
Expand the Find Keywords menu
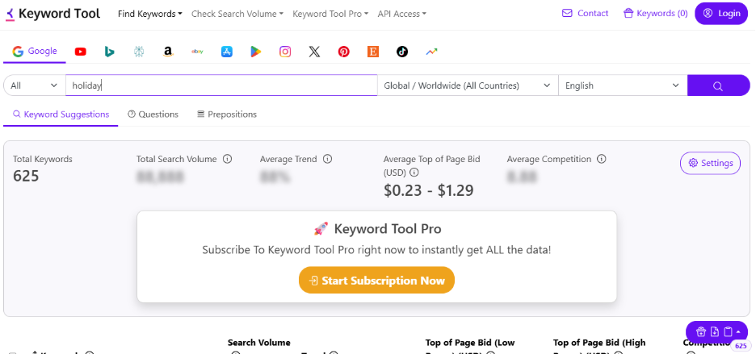click(x=149, y=14)
